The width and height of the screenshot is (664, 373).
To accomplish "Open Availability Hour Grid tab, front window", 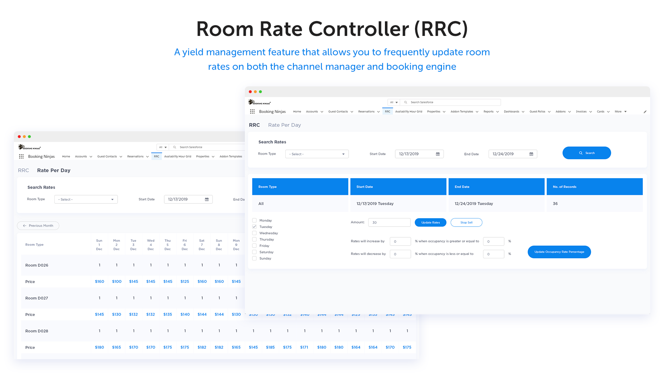I will point(408,112).
